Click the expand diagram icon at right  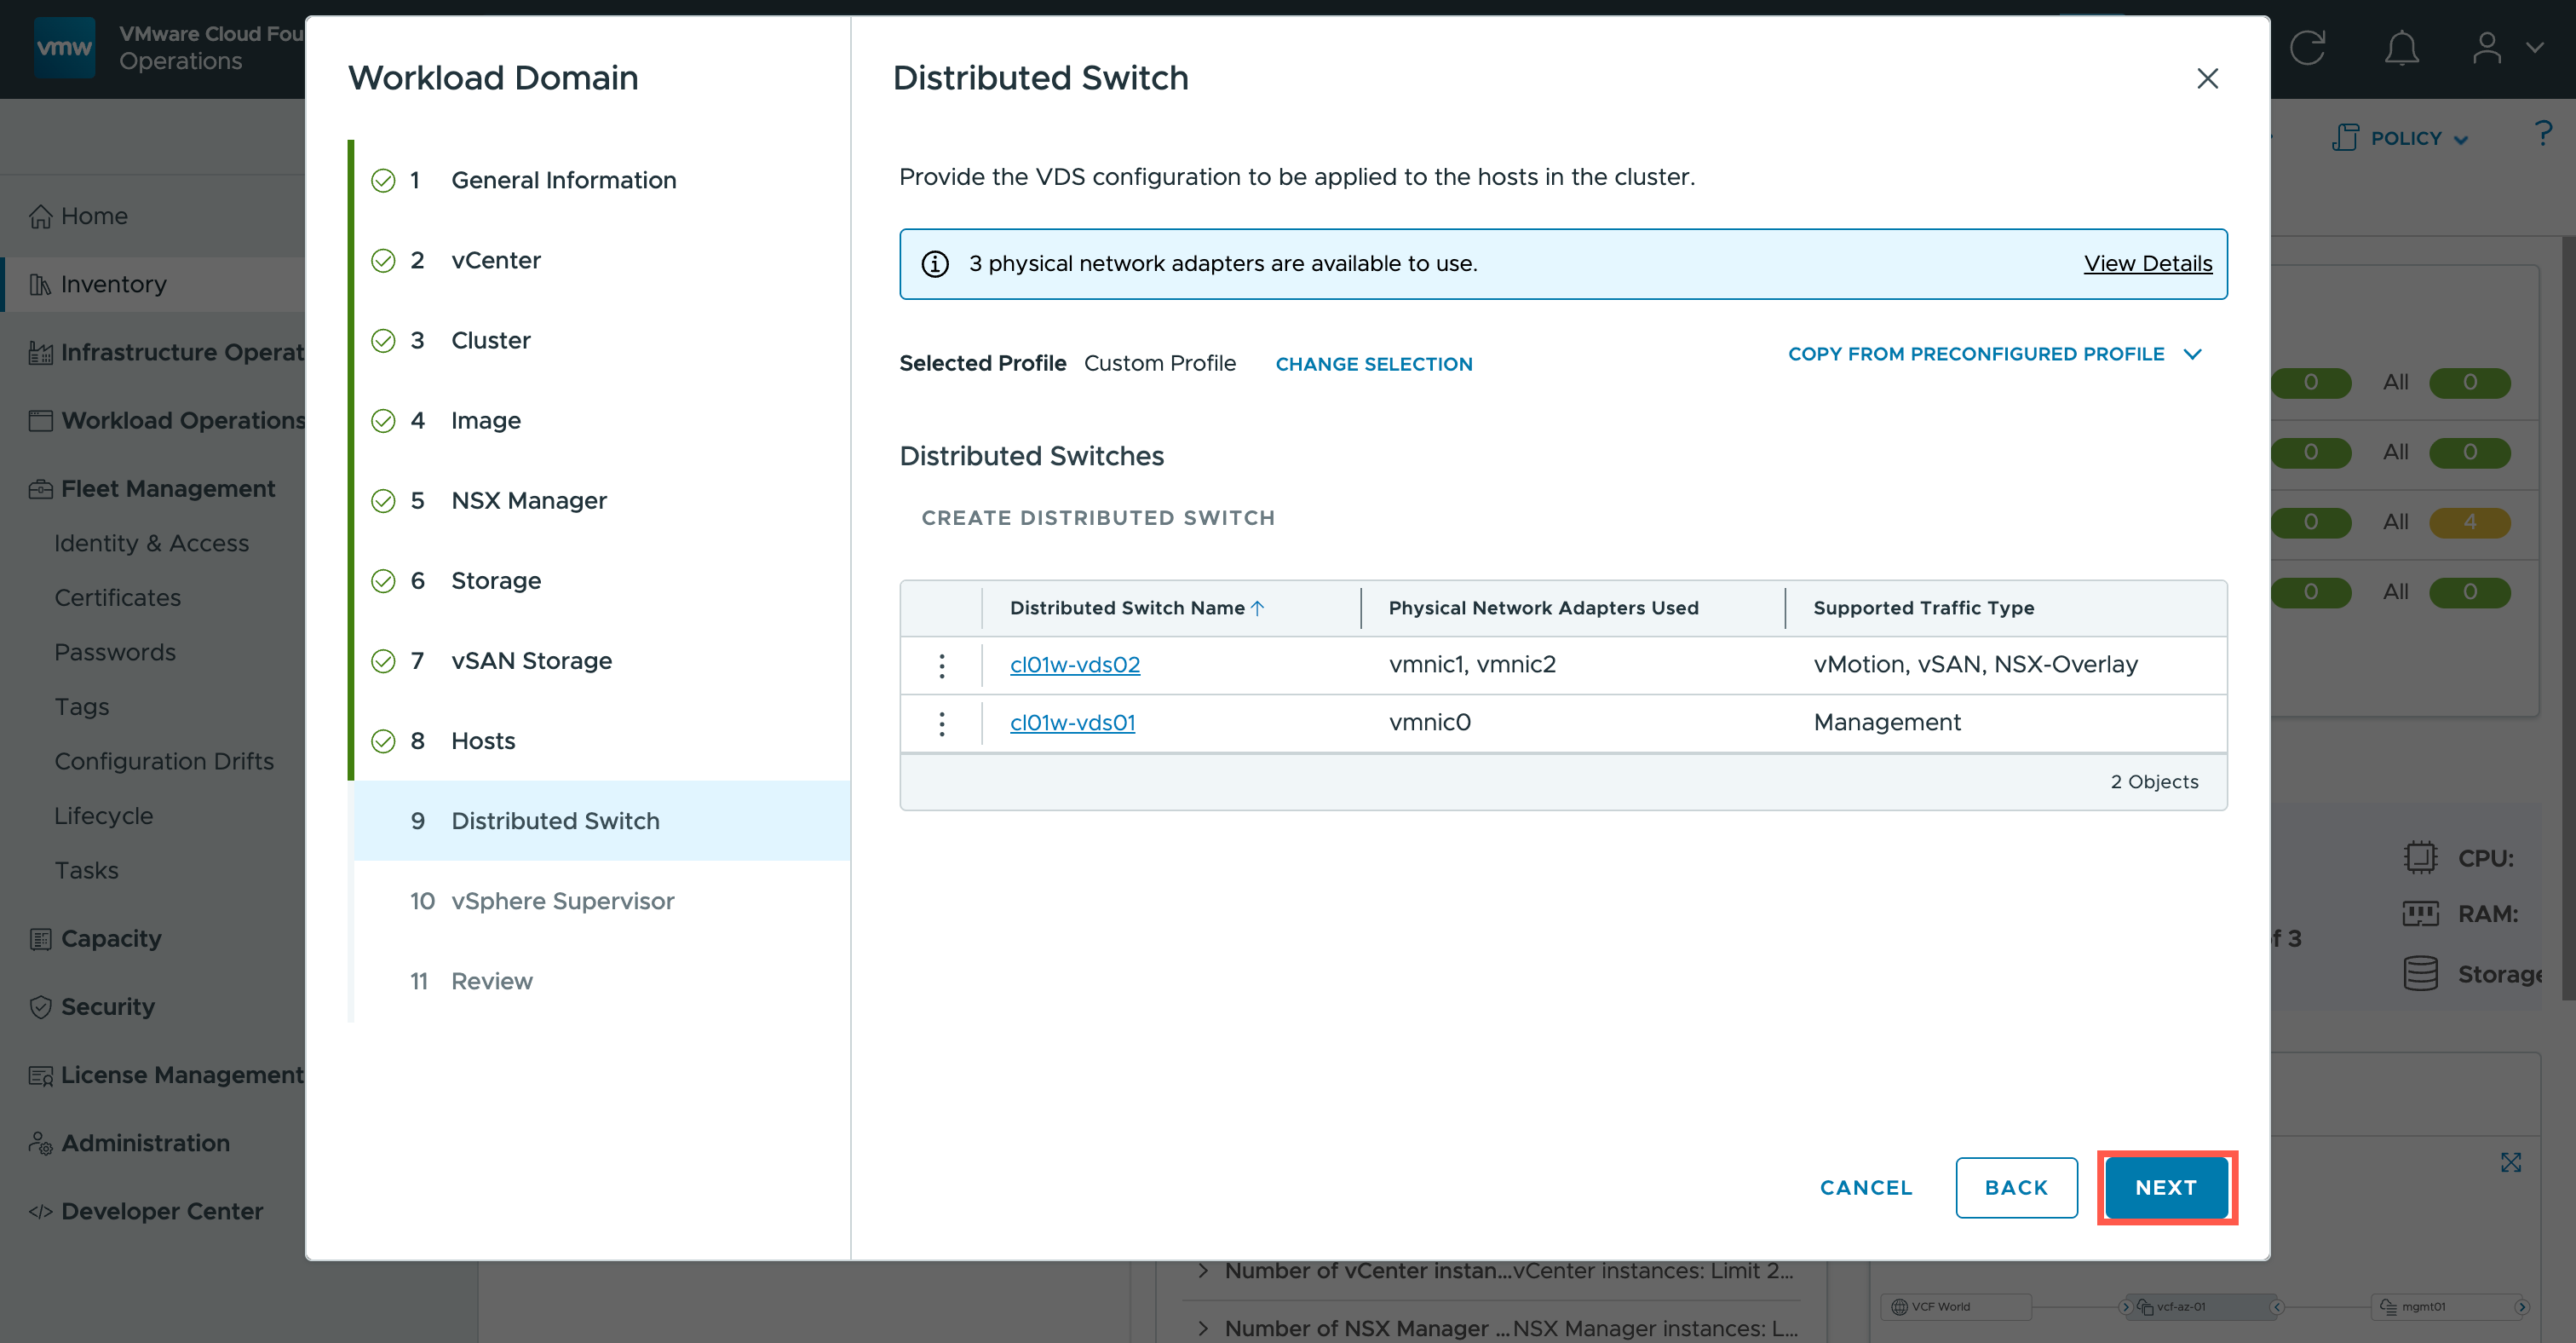[x=2510, y=1162]
